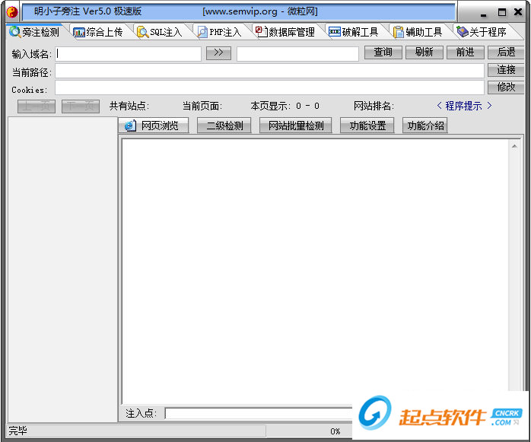Click the 当前页面 label
The image size is (531, 442).
[x=202, y=106]
